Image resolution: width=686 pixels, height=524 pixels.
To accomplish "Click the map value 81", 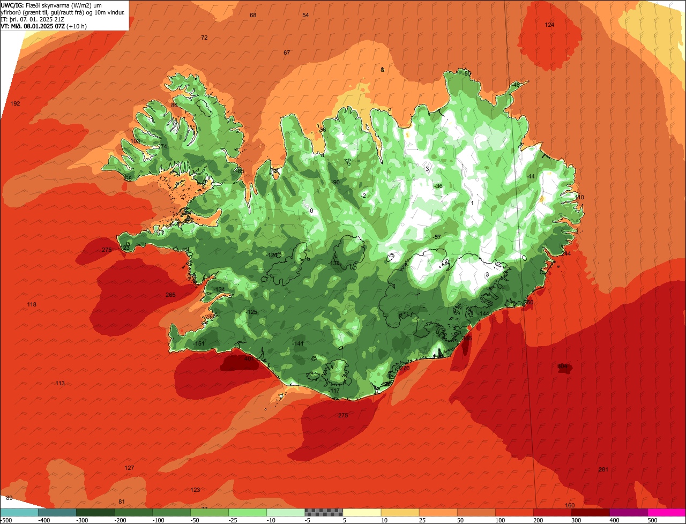I will coord(122,501).
